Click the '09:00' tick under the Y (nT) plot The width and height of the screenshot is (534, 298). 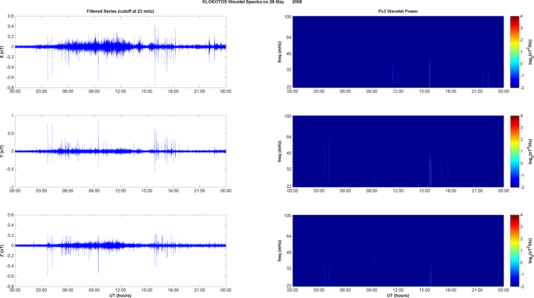[x=94, y=191]
